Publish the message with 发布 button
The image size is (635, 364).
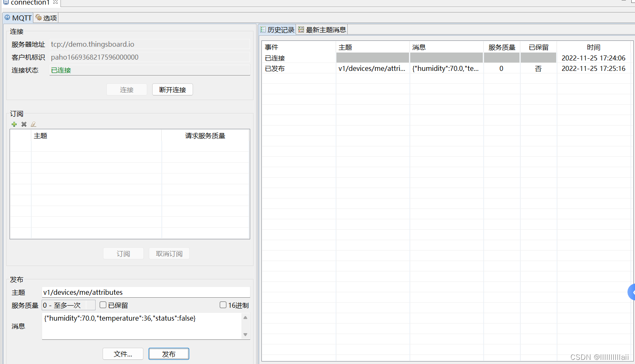click(x=168, y=354)
